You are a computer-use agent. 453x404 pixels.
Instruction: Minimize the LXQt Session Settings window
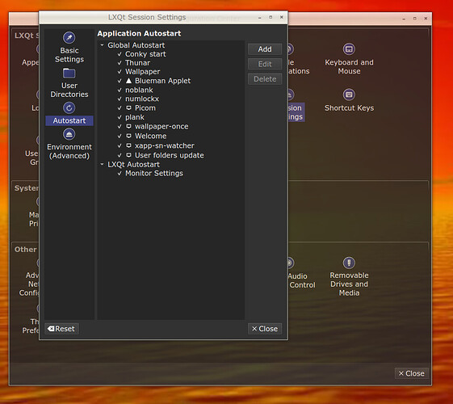(260, 17)
